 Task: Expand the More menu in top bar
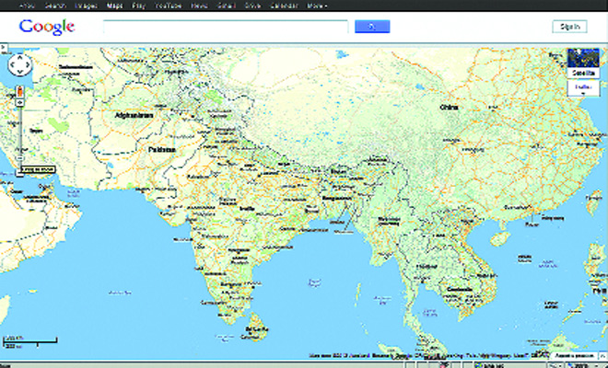[318, 5]
